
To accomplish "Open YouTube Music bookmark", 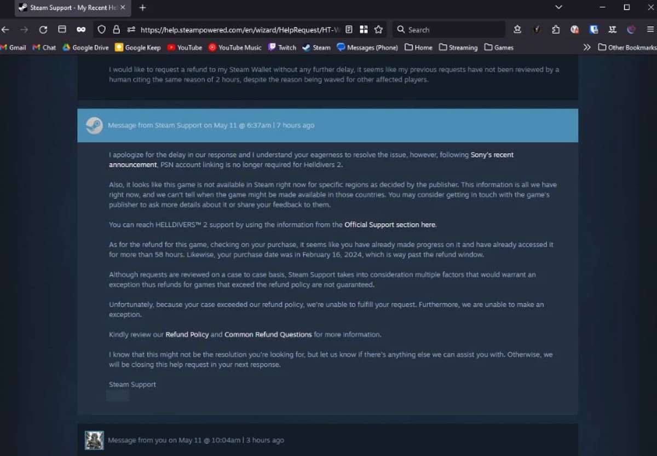I will 235,48.
